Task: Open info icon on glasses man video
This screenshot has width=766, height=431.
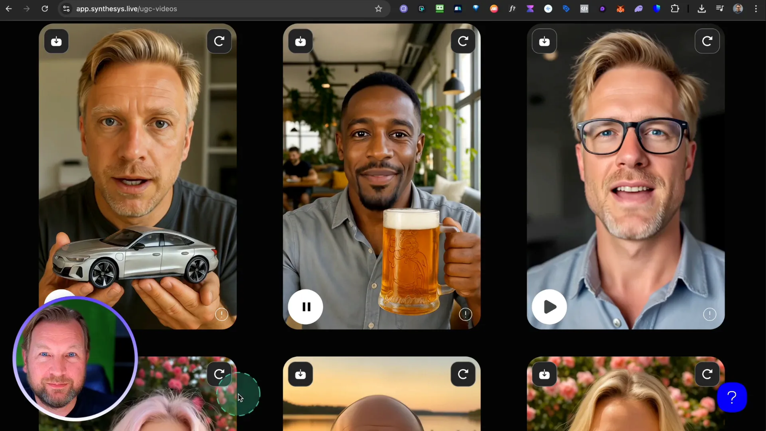Action: (710, 315)
